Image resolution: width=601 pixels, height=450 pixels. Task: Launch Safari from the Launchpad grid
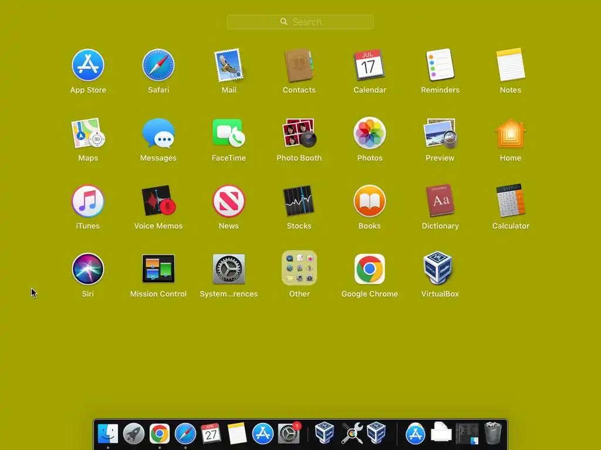158,65
